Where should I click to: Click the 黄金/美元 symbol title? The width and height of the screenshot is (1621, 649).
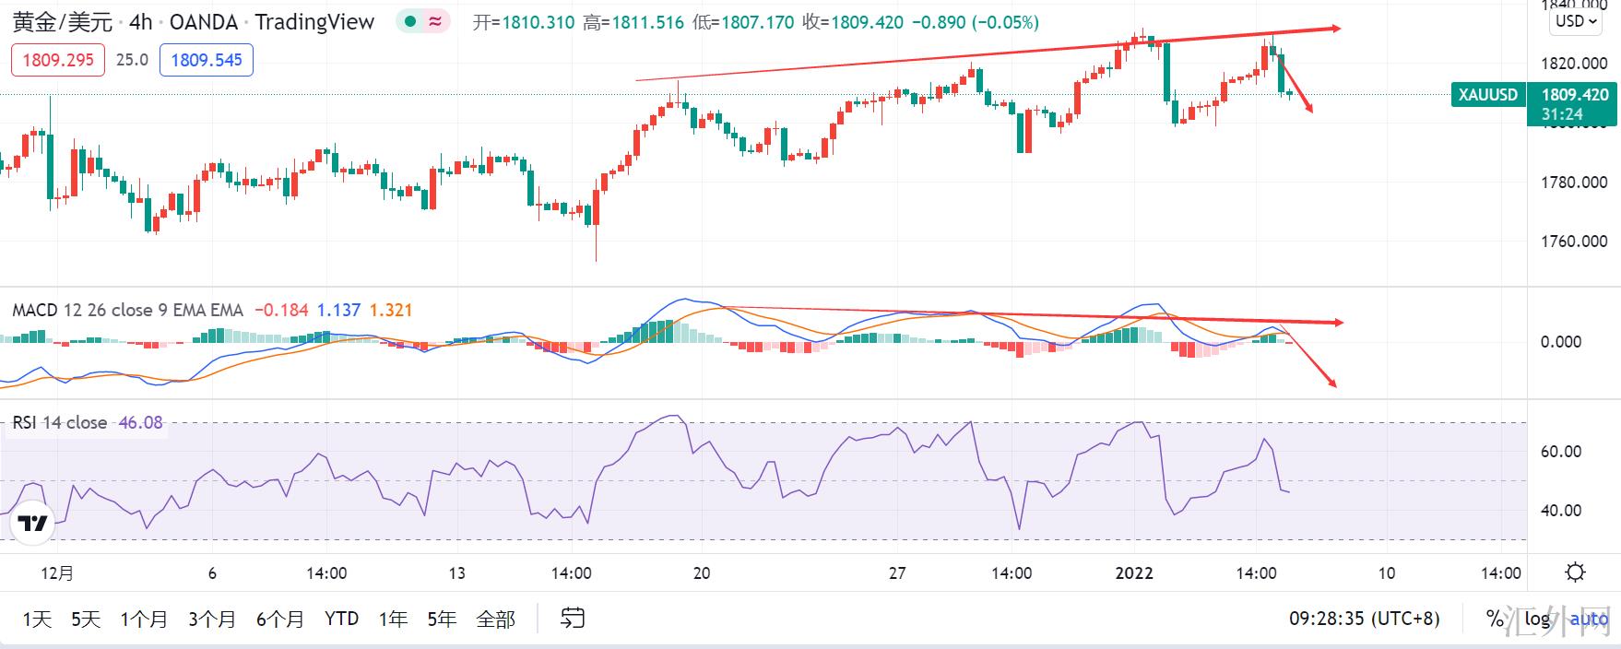coord(63,22)
